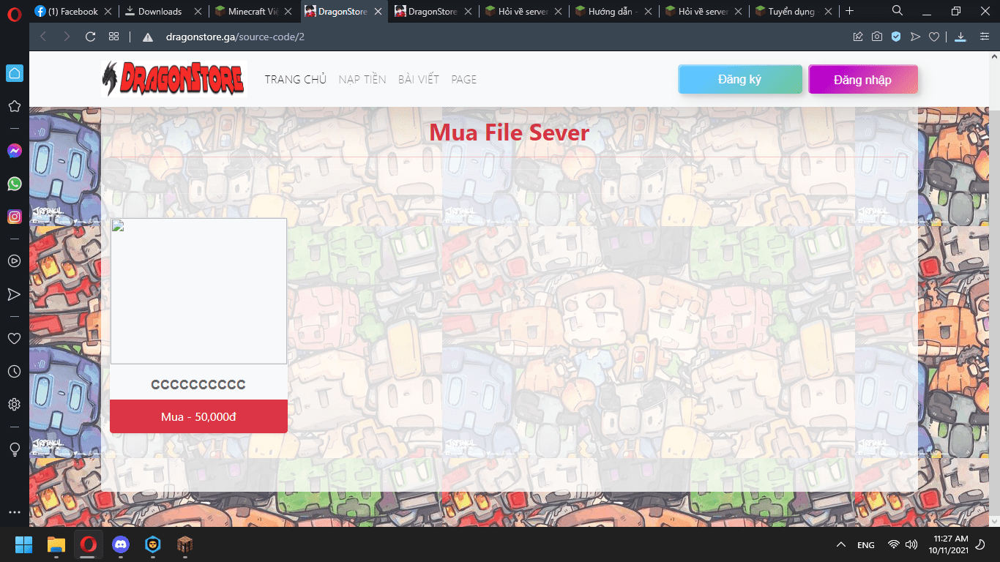Viewport: 1000px width, 562px height.
Task: Open History clock in the sidebar
Action: pyautogui.click(x=14, y=372)
